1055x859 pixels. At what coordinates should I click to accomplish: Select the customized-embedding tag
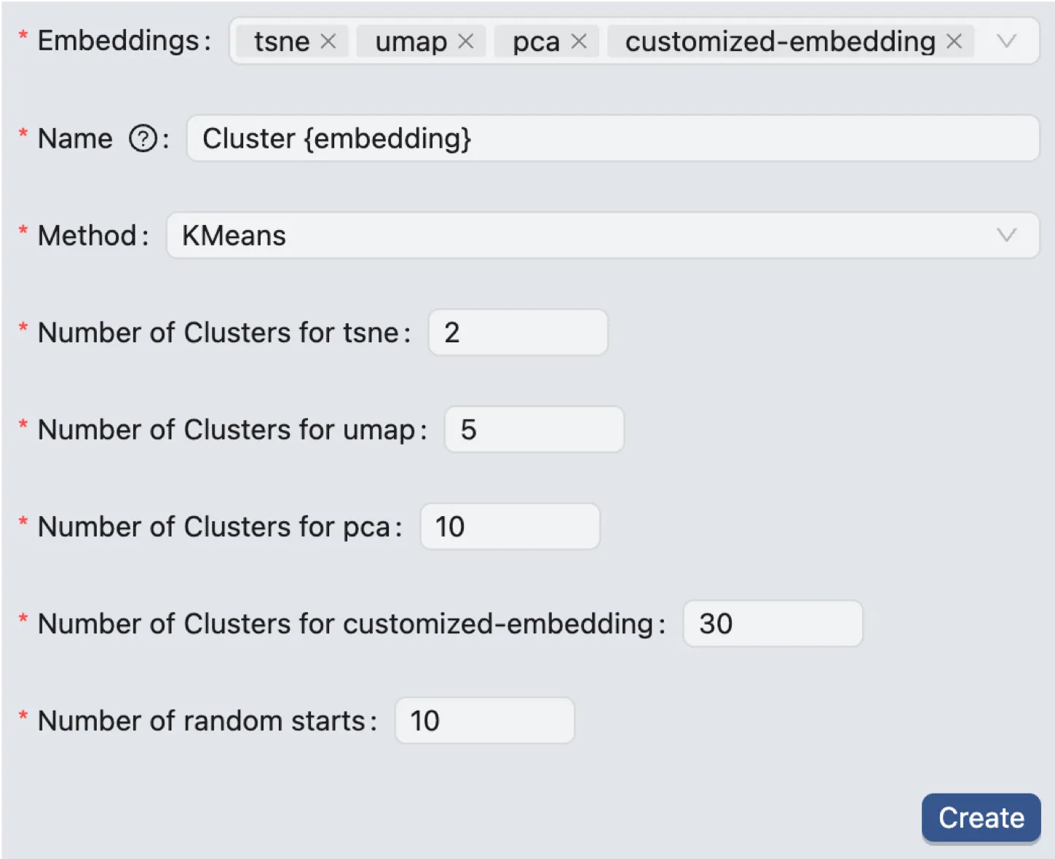click(x=779, y=41)
